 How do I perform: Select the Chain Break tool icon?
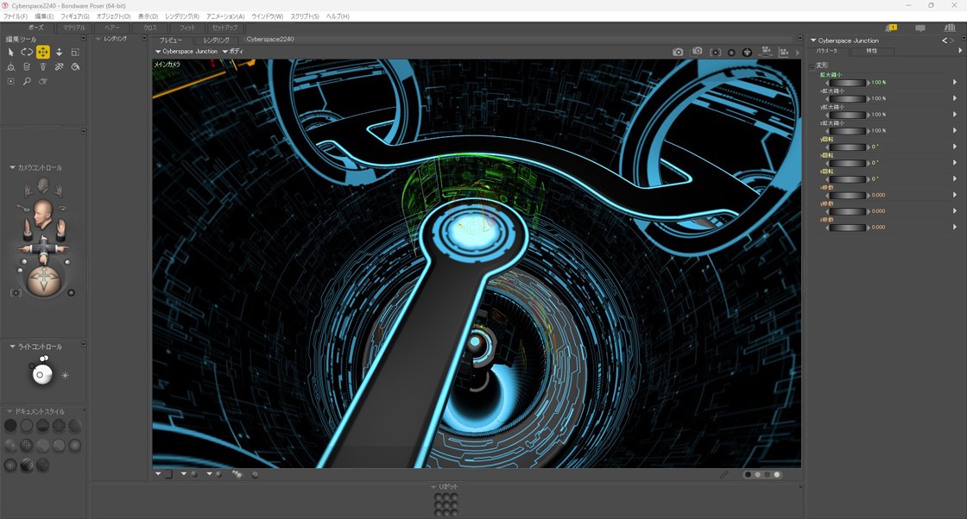pyautogui.click(x=60, y=66)
